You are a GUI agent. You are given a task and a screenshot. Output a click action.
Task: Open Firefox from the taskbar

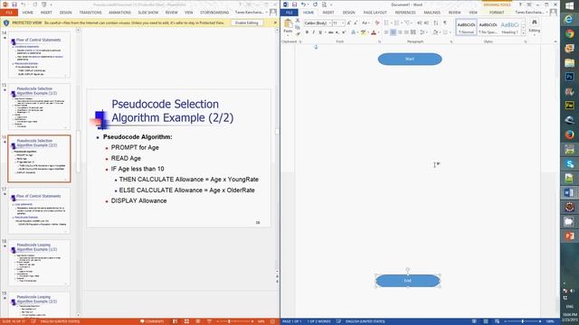click(x=569, y=135)
